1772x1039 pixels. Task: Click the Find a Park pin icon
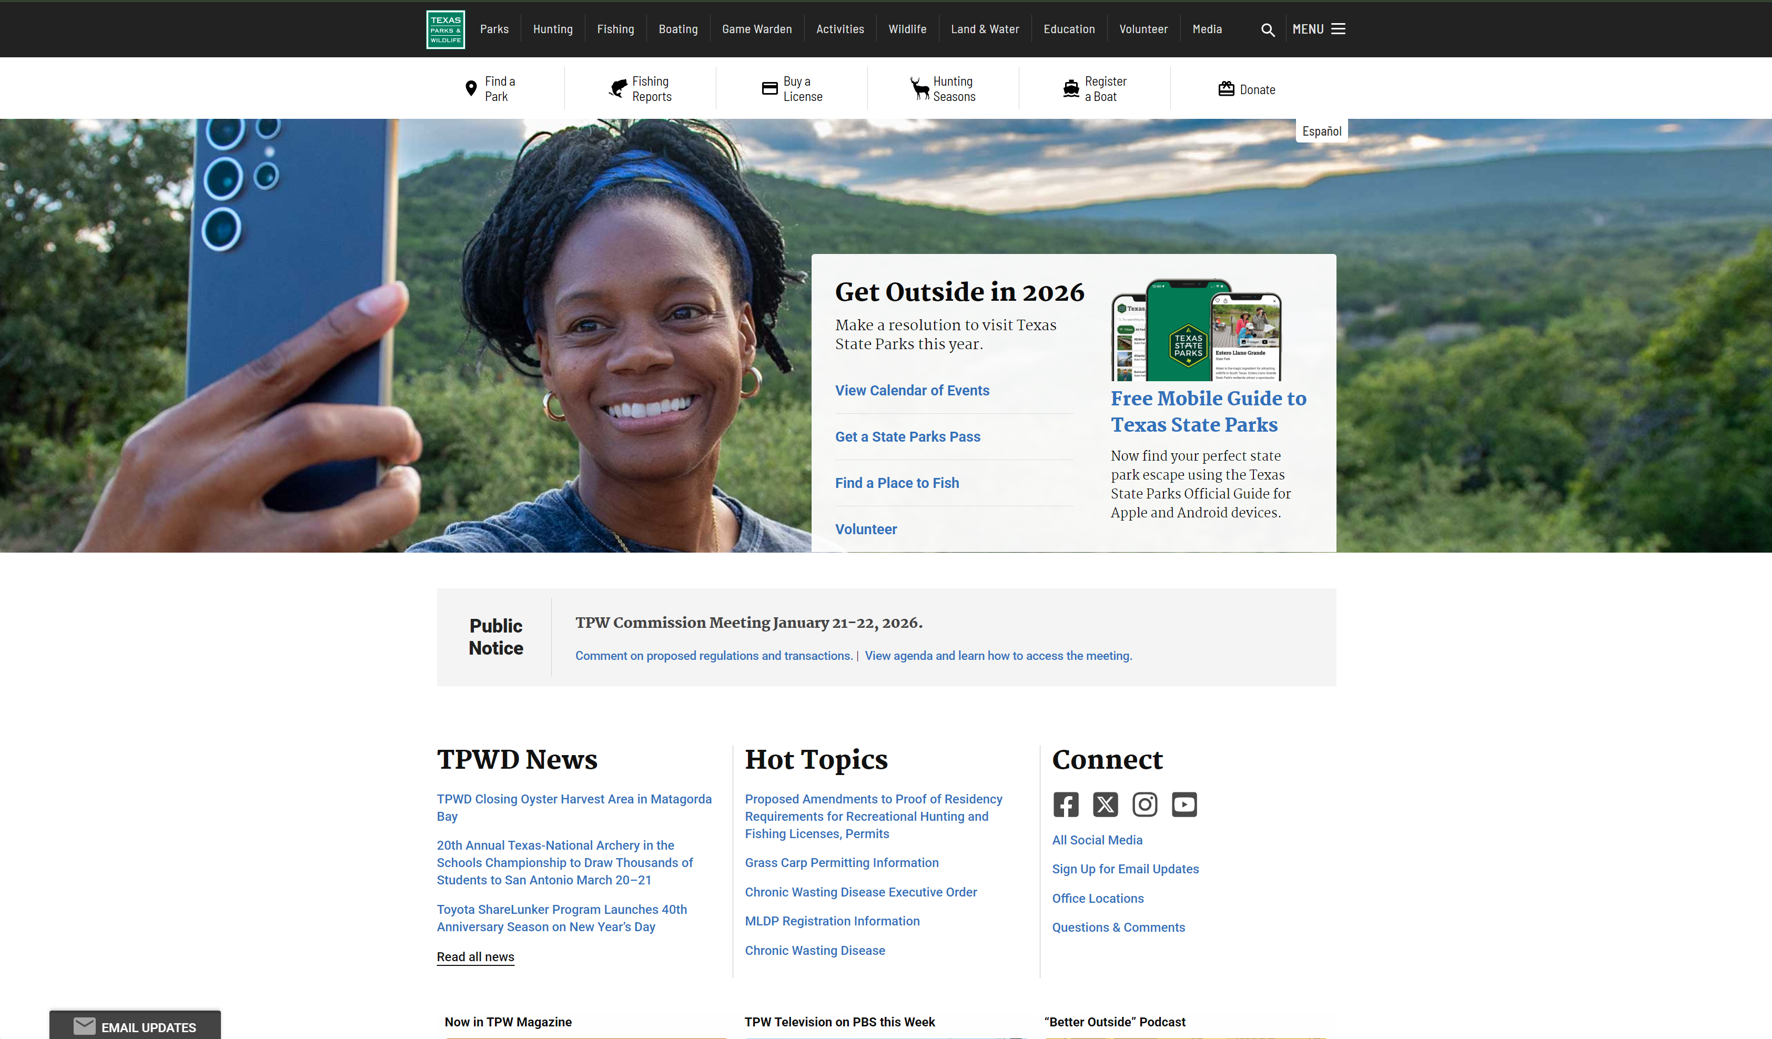pos(471,88)
